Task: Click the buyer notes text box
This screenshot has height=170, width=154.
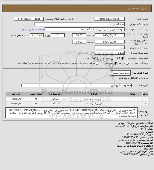Action: click(x=71, y=113)
